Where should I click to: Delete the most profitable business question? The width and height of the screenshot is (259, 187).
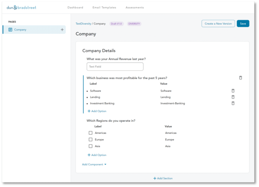coord(241,78)
